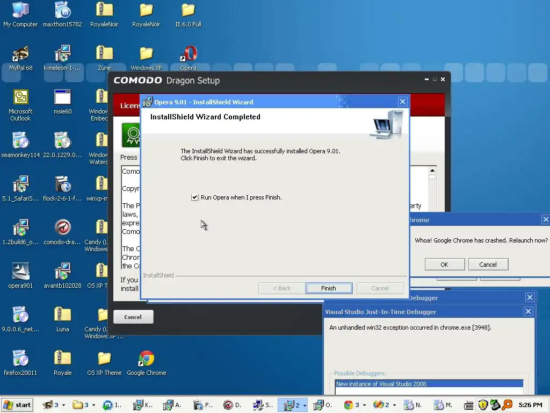Viewport: 550px width, 413px height.
Task: Open the msie60 desktop icon
Action: 62,102
